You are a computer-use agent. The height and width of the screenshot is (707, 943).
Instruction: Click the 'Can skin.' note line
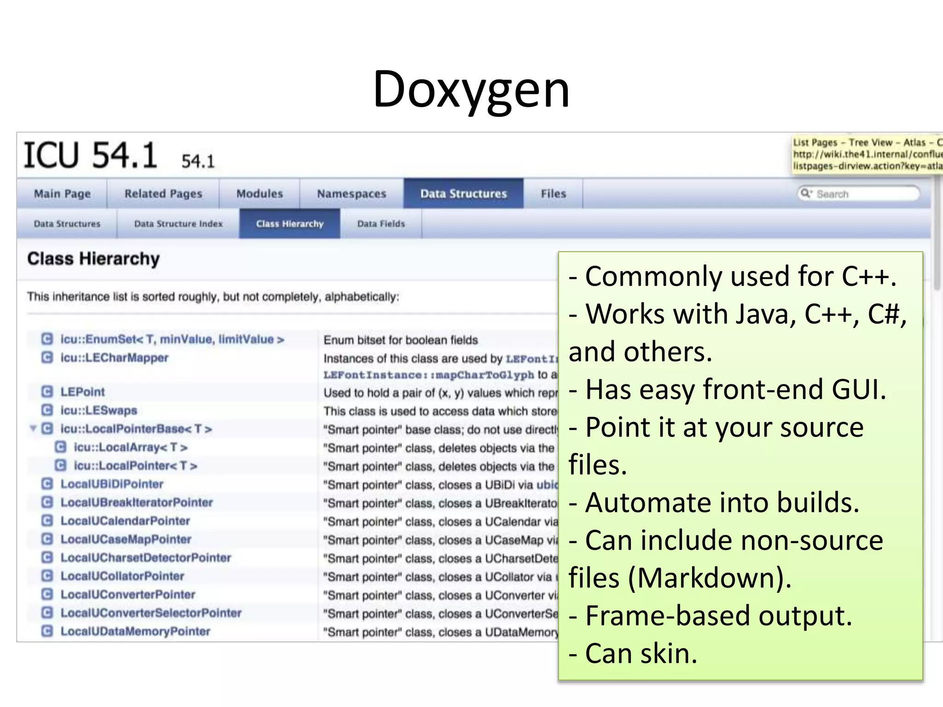[633, 654]
